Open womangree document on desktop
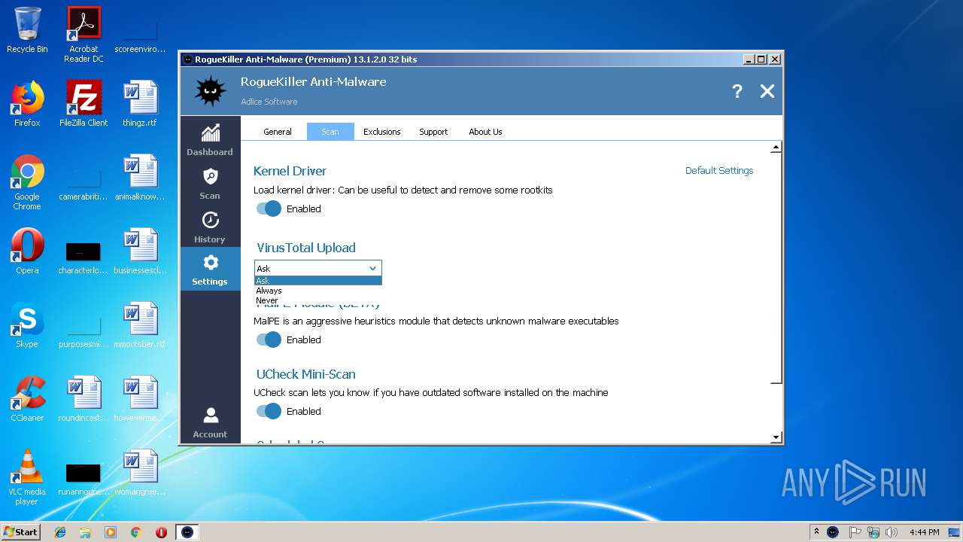 pyautogui.click(x=140, y=473)
